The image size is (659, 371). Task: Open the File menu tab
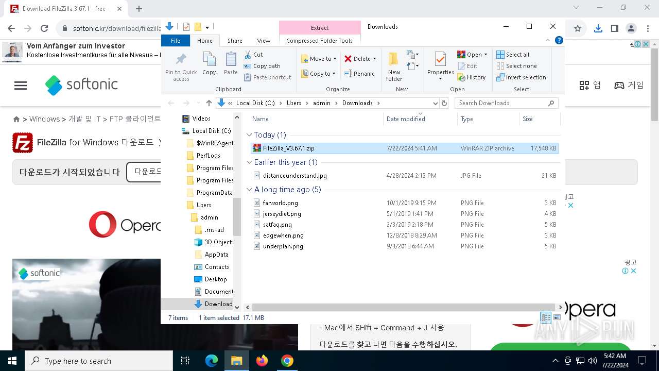tap(176, 41)
